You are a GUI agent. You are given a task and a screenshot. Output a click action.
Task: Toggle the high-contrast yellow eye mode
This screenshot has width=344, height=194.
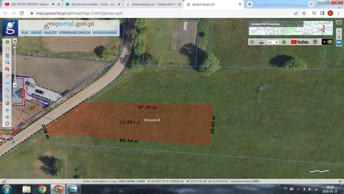point(328,42)
